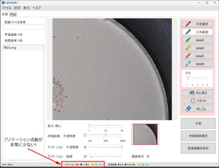Open 学習結果確認 results check
219x168 pixels.
click(198, 136)
